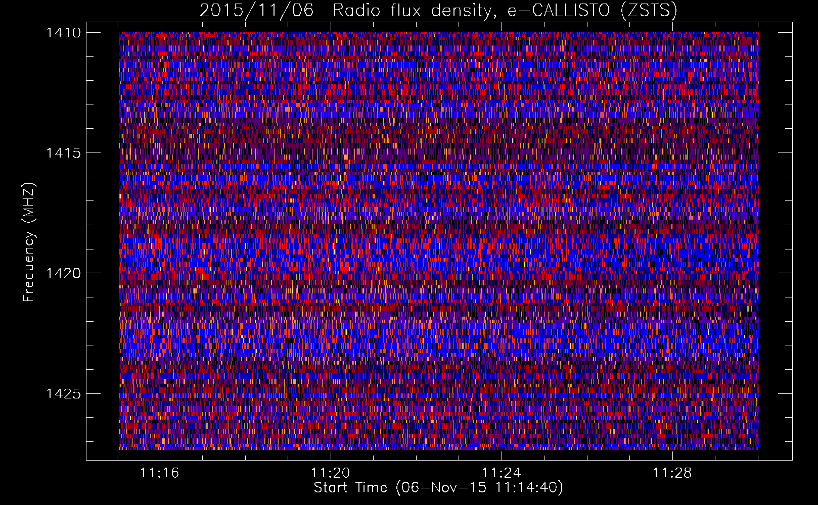Click the 11:28 time axis label
The image size is (818, 505).
click(x=672, y=473)
